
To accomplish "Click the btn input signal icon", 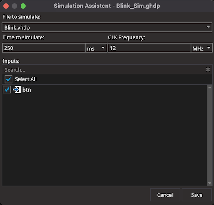I will tap(17, 90).
